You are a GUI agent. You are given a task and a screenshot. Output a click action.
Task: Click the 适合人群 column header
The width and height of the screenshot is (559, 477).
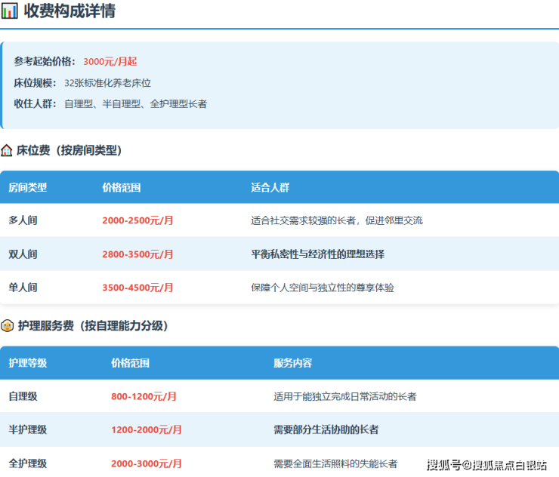[x=270, y=187]
